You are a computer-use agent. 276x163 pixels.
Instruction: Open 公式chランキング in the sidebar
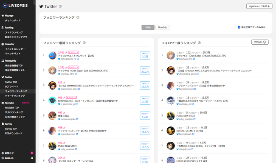14,112
